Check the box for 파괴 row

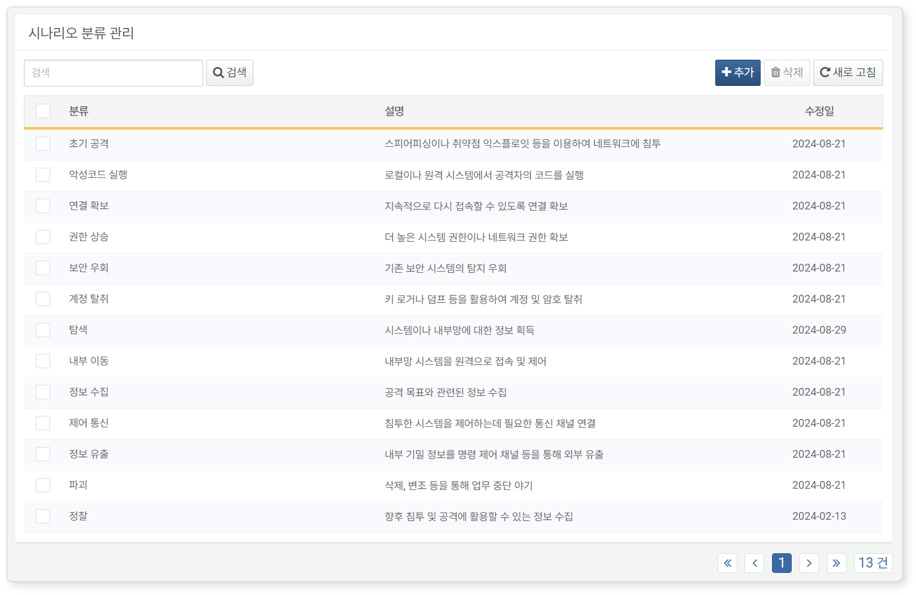click(x=43, y=485)
